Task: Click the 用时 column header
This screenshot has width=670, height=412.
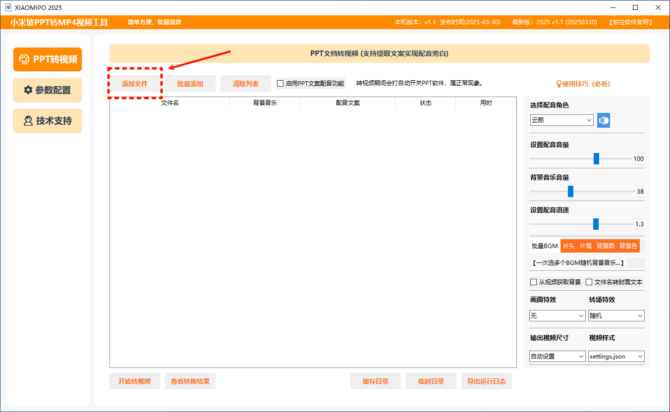Action: tap(486, 103)
